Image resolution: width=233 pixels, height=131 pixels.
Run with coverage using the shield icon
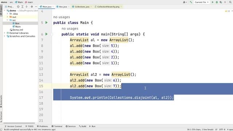pyautogui.click(x=221, y=2)
